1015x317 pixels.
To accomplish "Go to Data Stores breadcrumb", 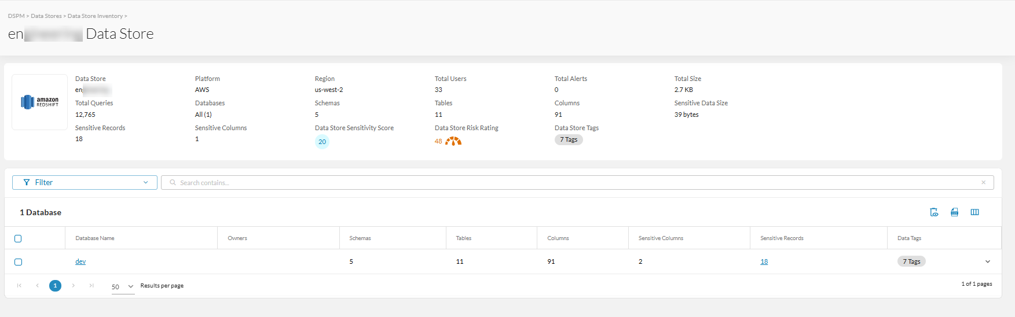I will [x=46, y=16].
